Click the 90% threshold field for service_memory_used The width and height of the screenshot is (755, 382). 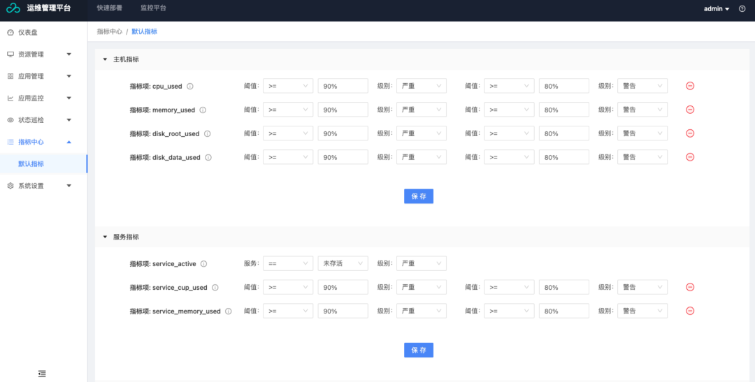point(343,311)
